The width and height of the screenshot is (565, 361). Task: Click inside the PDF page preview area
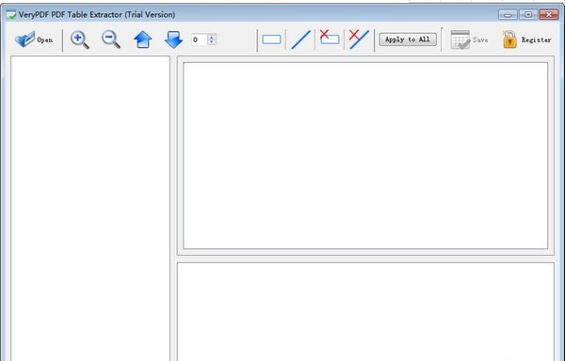pyautogui.click(x=365, y=155)
